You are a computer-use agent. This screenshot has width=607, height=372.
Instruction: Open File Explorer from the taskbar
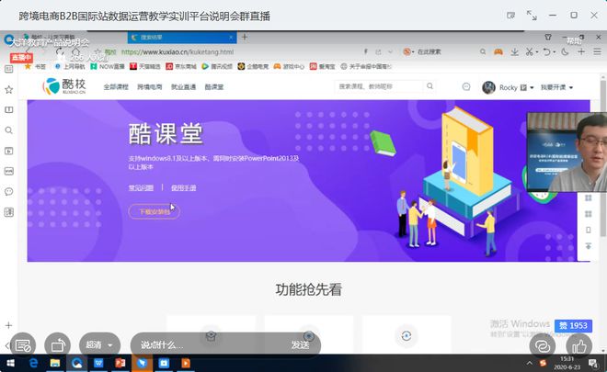[55, 363]
